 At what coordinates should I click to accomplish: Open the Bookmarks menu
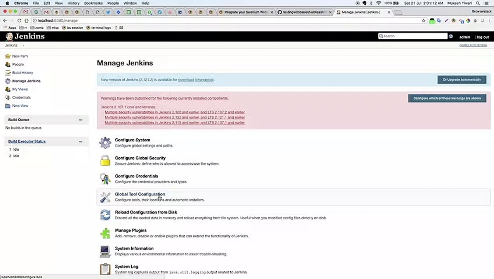pyautogui.click(x=93, y=3)
